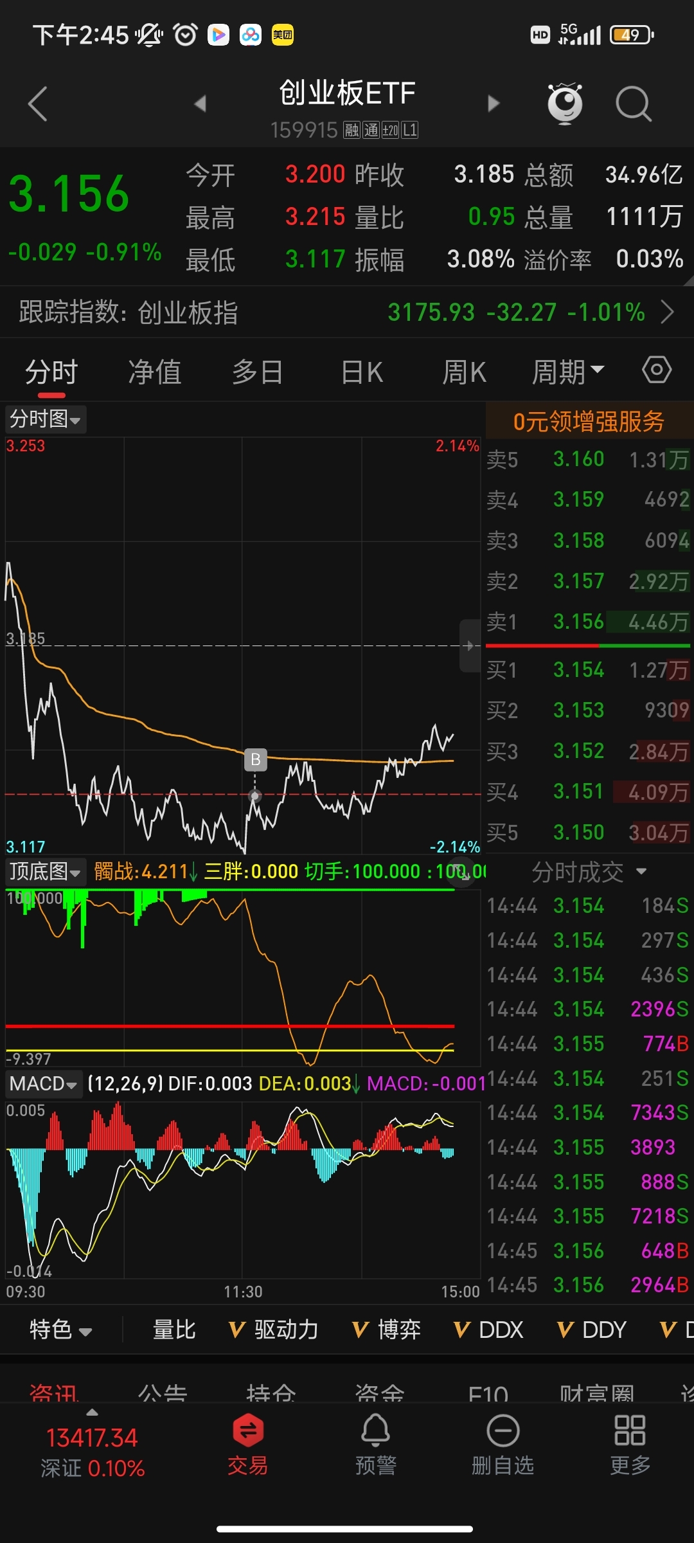
Task: Select 驱动力 indicator label
Action: [287, 1330]
